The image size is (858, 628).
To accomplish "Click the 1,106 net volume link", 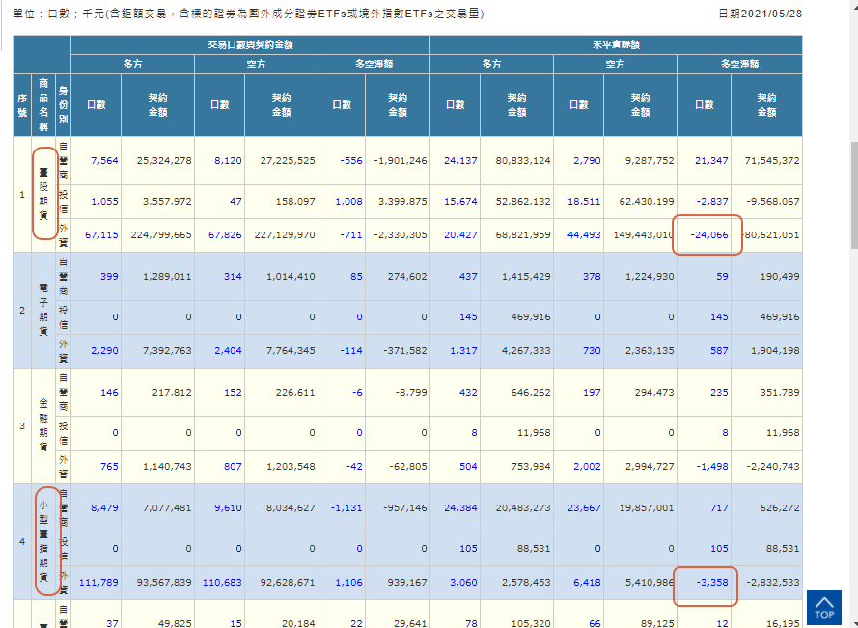I will [348, 583].
